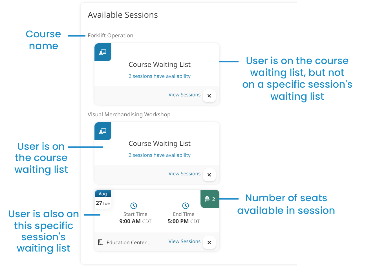Screen dimensions: 366x267
Task: Click the Available Sessions title
Action: pyautogui.click(x=123, y=15)
